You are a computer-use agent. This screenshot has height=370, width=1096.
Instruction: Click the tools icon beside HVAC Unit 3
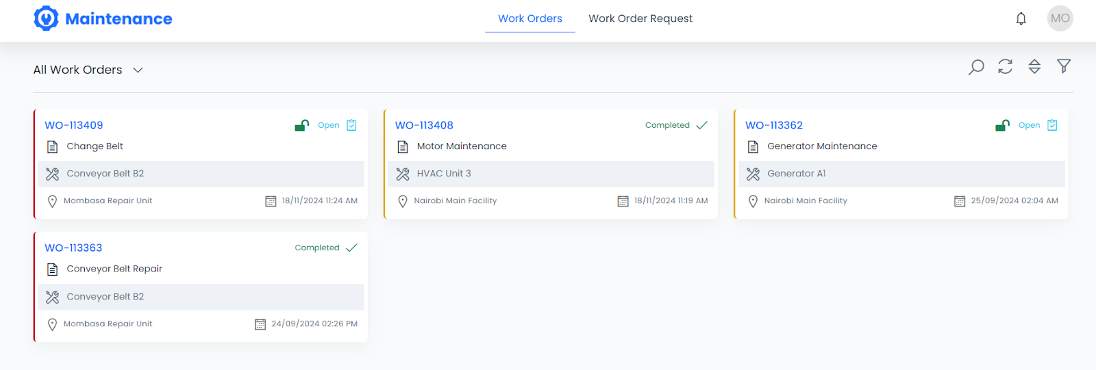pos(403,174)
